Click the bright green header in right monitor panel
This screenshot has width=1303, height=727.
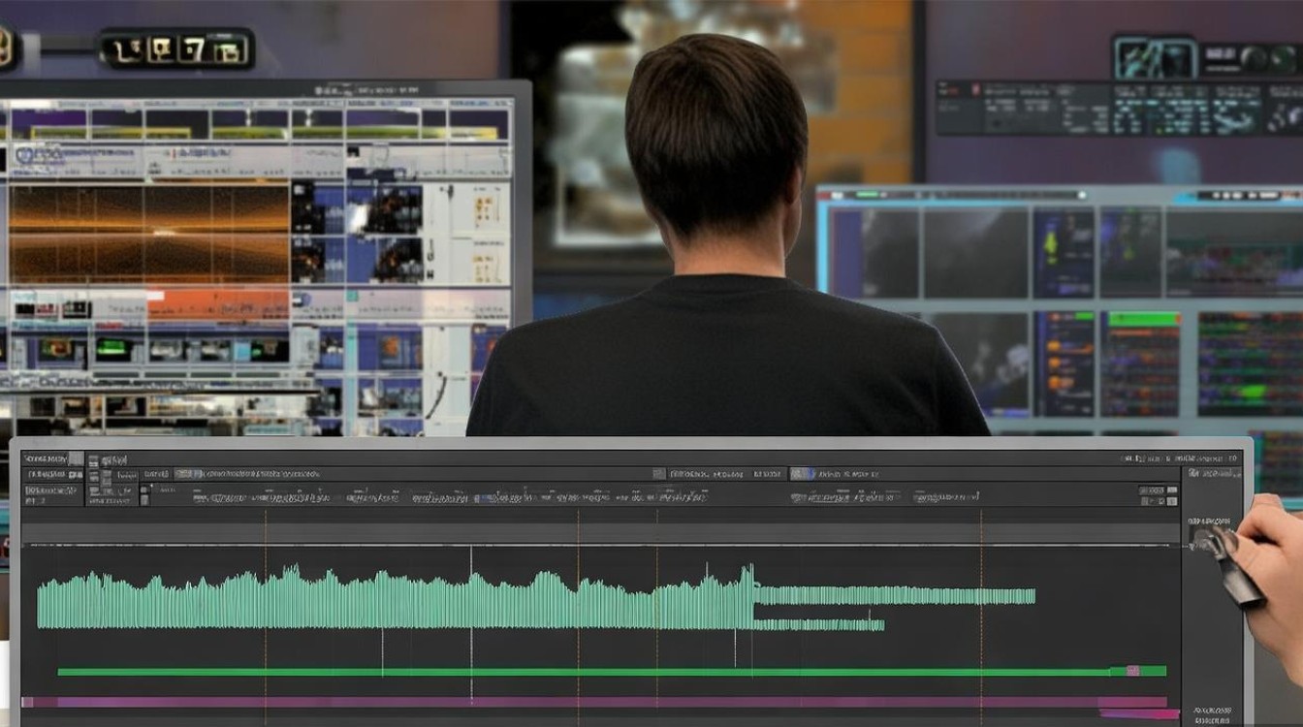pyautogui.click(x=1141, y=319)
